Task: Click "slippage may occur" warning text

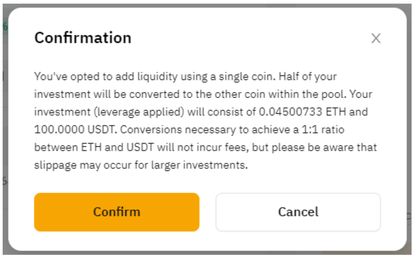Action: [x=76, y=165]
